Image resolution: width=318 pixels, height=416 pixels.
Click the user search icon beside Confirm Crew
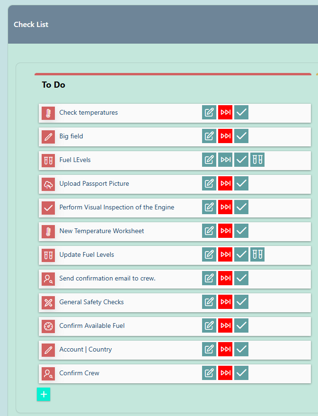pyautogui.click(x=48, y=373)
